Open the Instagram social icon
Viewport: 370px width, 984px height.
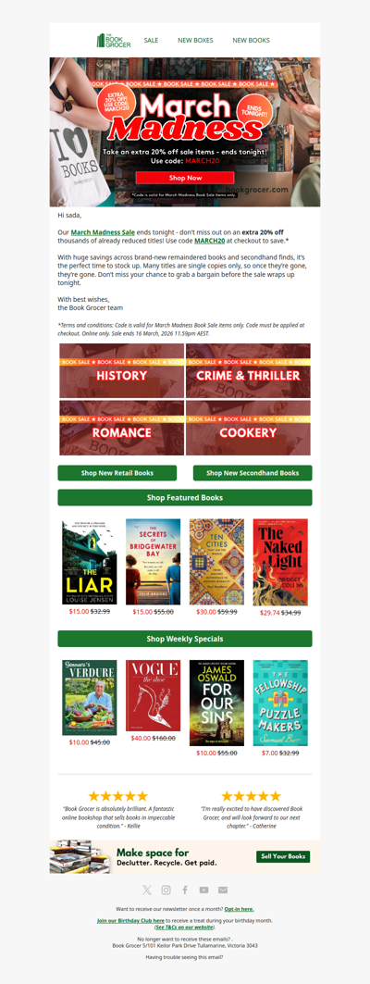(x=166, y=890)
